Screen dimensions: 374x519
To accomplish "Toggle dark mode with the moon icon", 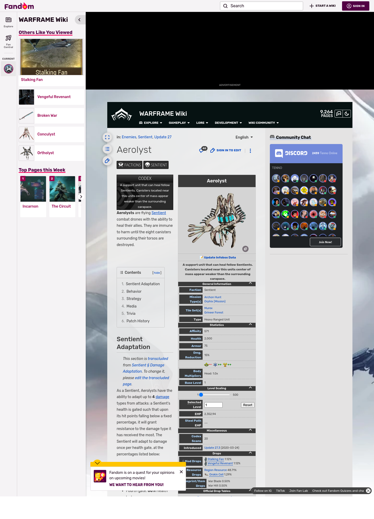I will (x=347, y=114).
